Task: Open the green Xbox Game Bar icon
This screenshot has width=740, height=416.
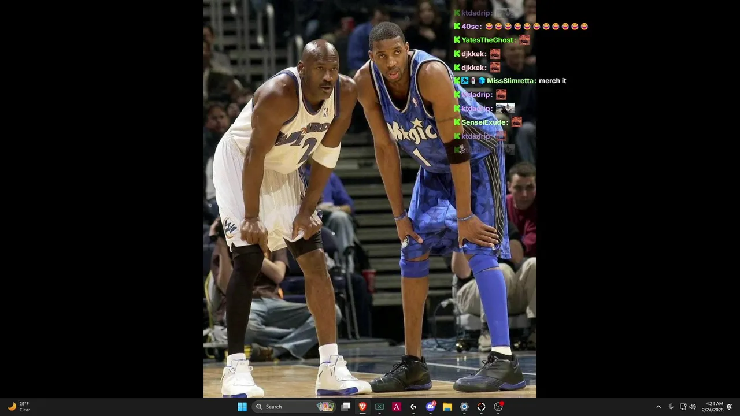Action: pyautogui.click(x=379, y=407)
